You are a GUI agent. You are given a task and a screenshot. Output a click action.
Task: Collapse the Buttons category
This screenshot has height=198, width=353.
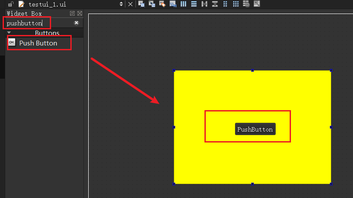[9, 33]
